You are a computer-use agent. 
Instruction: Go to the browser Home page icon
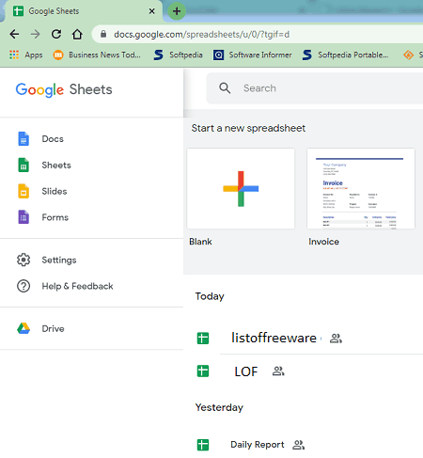click(x=77, y=34)
